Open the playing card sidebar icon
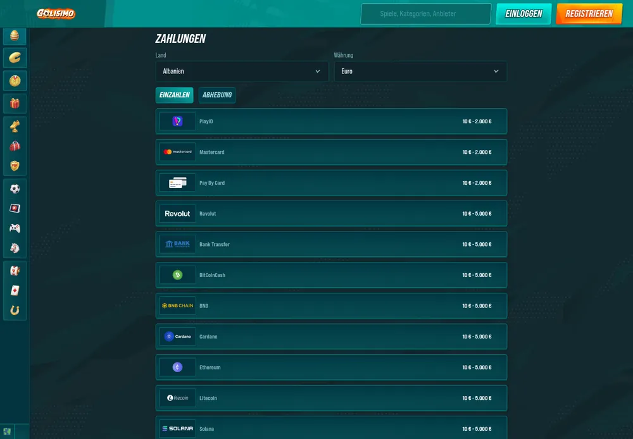The image size is (633, 439). tap(15, 290)
